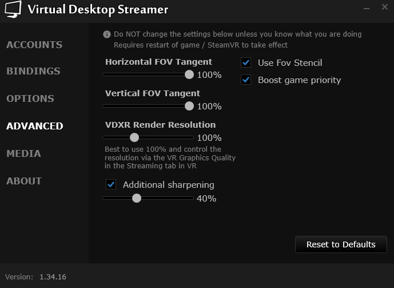394x288 pixels.
Task: Click the Horizontal FOV Tangent slider handle
Action: (x=189, y=74)
